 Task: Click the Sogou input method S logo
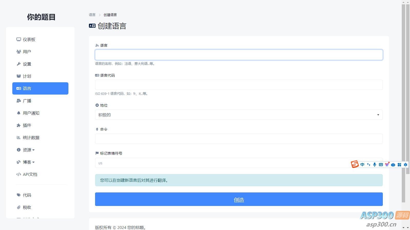(355, 164)
